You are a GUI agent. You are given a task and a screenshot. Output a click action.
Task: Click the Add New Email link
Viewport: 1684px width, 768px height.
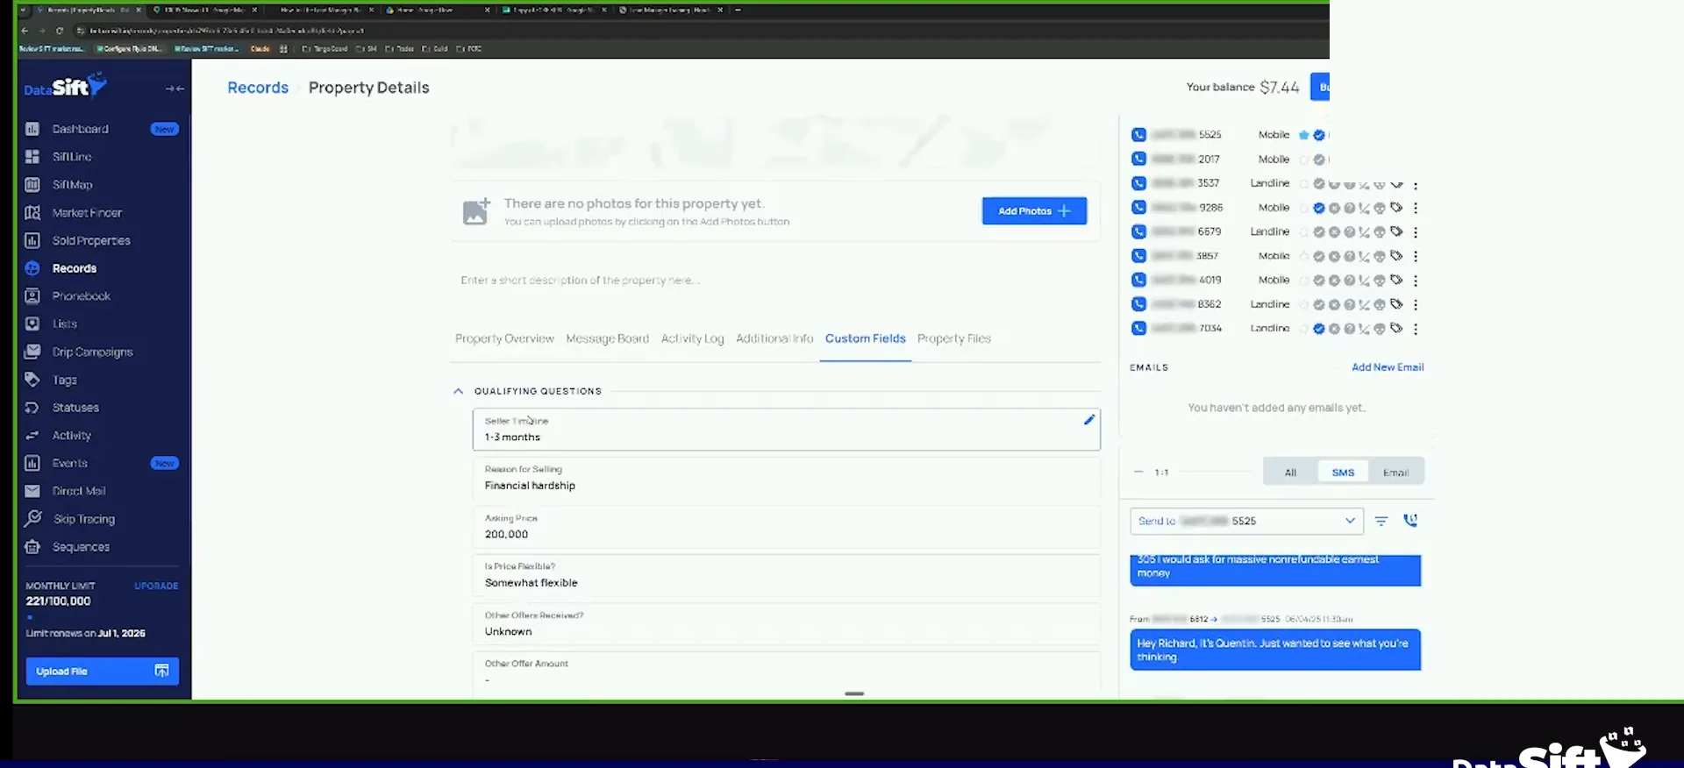tap(1388, 367)
